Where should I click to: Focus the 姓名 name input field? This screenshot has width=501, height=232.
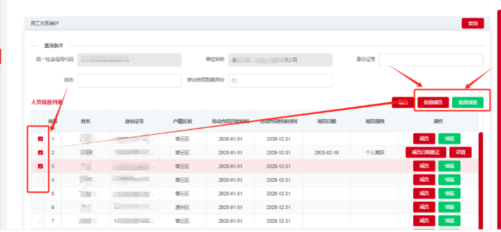pyautogui.click(x=129, y=80)
